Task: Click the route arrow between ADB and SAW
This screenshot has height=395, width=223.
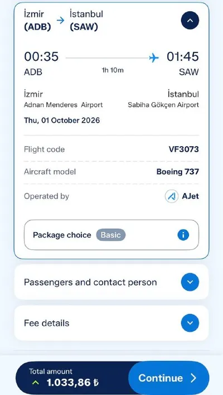Action: [x=60, y=21]
